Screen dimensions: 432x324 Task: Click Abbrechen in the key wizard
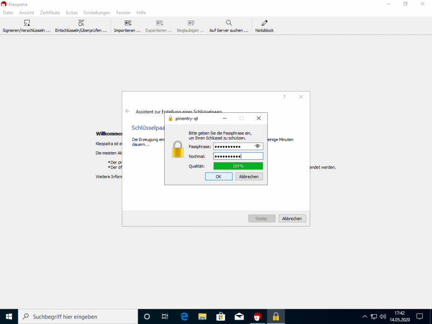point(292,219)
